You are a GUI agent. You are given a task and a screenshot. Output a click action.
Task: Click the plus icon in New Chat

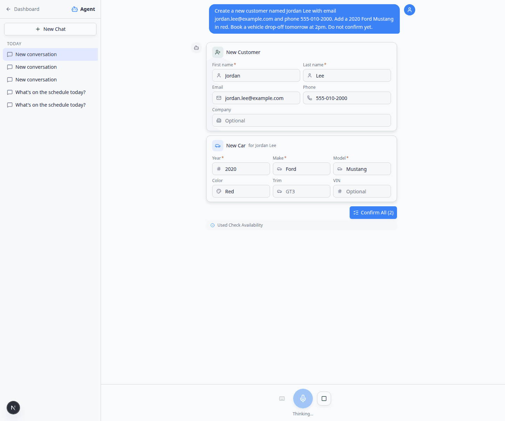[38, 29]
